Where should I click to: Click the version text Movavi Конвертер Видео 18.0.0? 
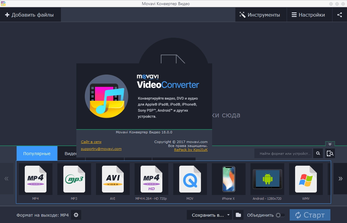[144, 132]
